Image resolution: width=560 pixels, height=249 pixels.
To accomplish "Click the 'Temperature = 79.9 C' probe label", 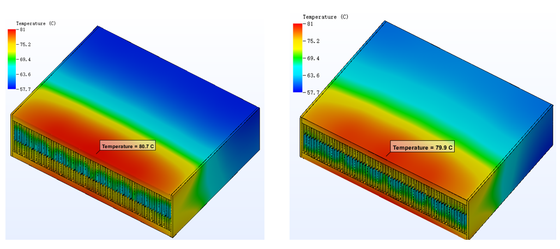I will click(x=423, y=147).
